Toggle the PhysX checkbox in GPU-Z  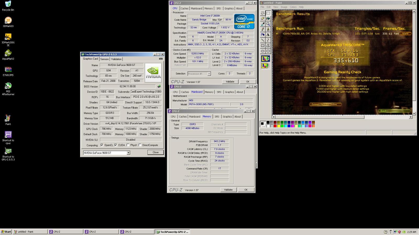pos(128,145)
